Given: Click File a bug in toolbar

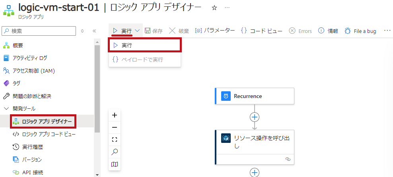Looking at the screenshot, I should pos(360,31).
